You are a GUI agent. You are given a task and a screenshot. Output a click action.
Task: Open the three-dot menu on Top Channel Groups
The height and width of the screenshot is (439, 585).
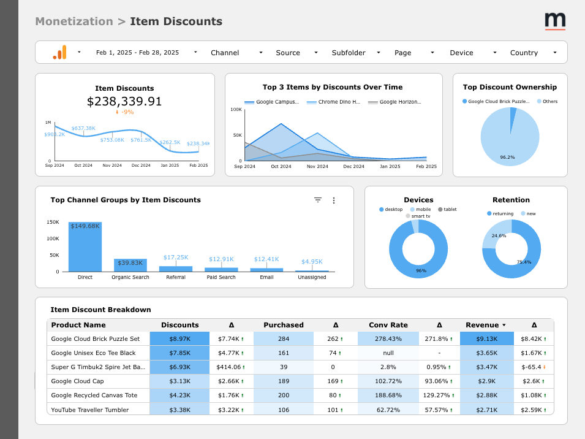coord(333,200)
